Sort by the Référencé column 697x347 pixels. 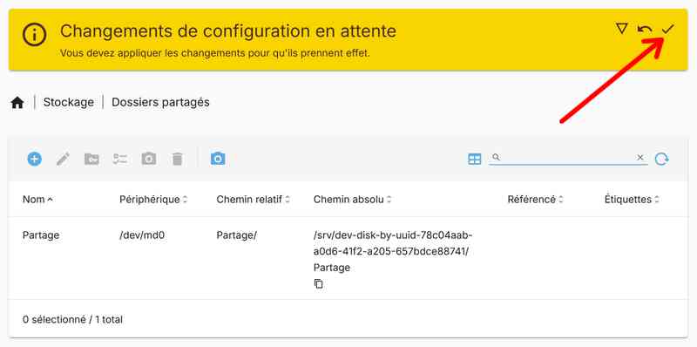[536, 200]
